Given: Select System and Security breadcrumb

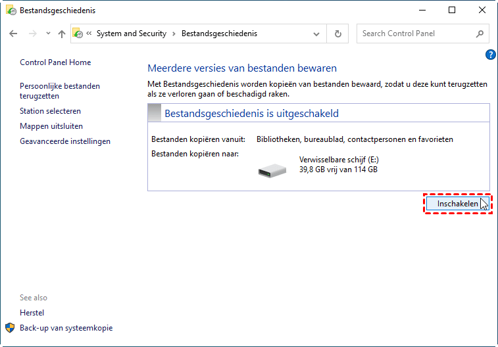Looking at the screenshot, I should pyautogui.click(x=131, y=34).
